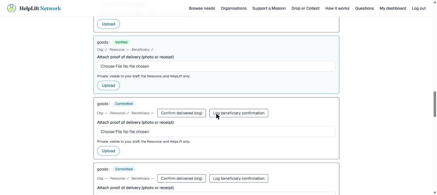Image resolution: width=437 pixels, height=195 pixels.
Task: Click the topmost Upload button
Action: [108, 24]
